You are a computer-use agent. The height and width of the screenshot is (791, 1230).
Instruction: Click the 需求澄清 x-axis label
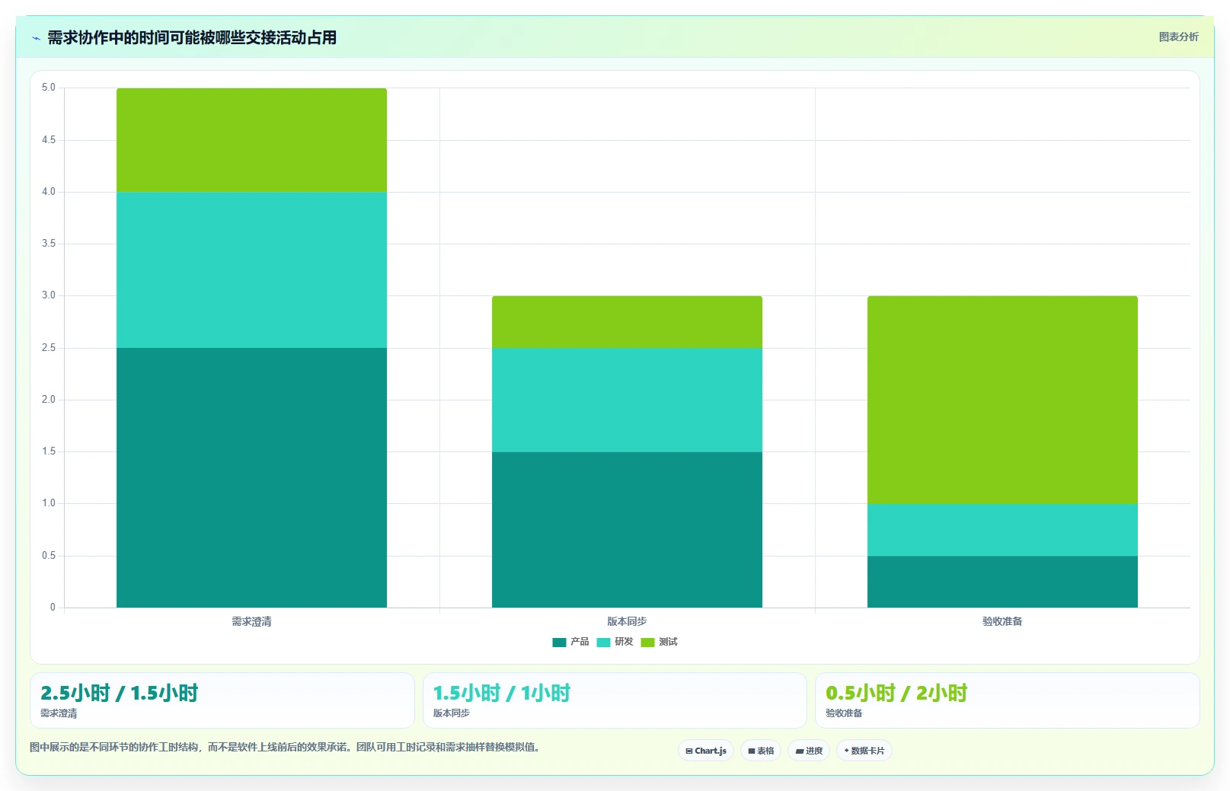point(251,621)
